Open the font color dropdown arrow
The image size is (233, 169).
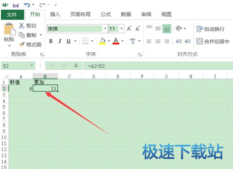123,41
